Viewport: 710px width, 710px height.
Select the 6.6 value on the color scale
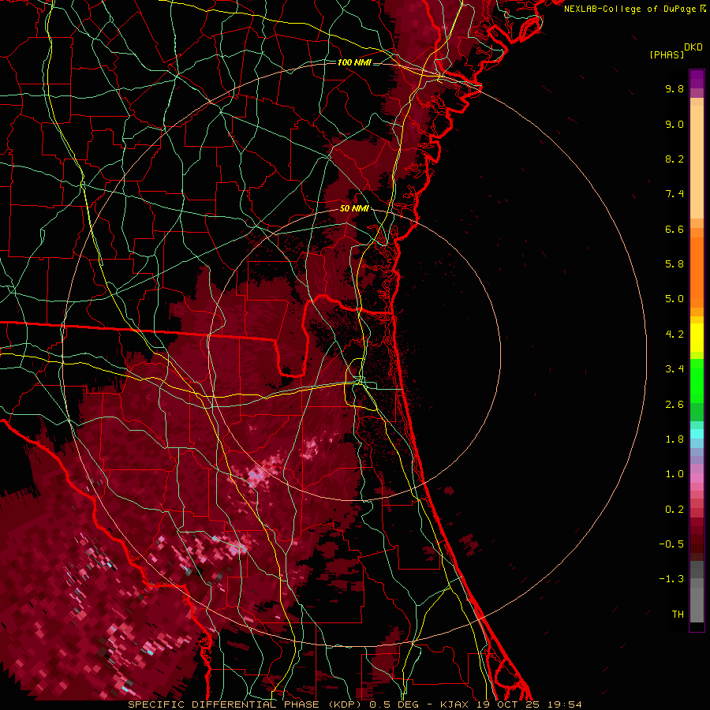674,229
